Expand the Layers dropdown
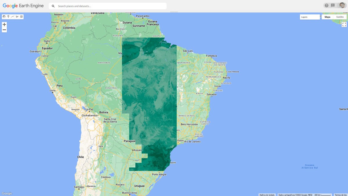 (x=310, y=17)
